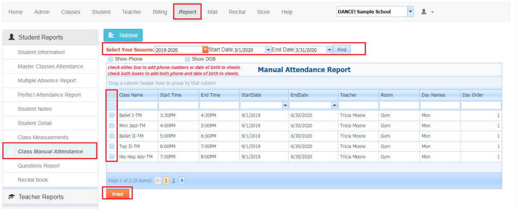The width and height of the screenshot is (516, 209).
Task: Open Perfect Attendance Report
Action: 50,95
